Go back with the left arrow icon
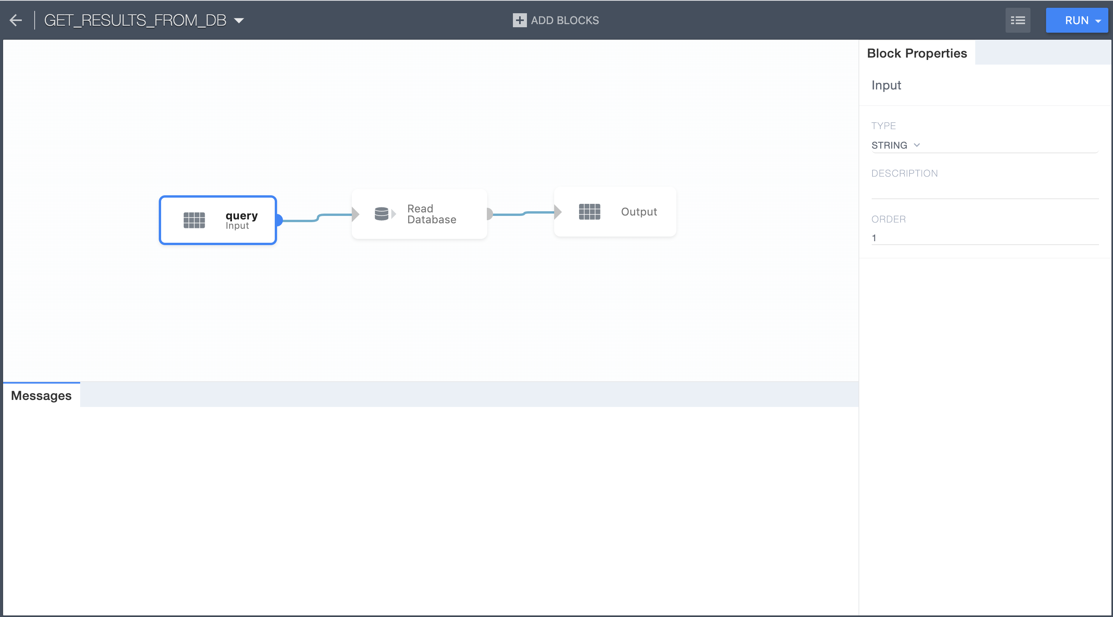The height and width of the screenshot is (617, 1113). tap(16, 20)
